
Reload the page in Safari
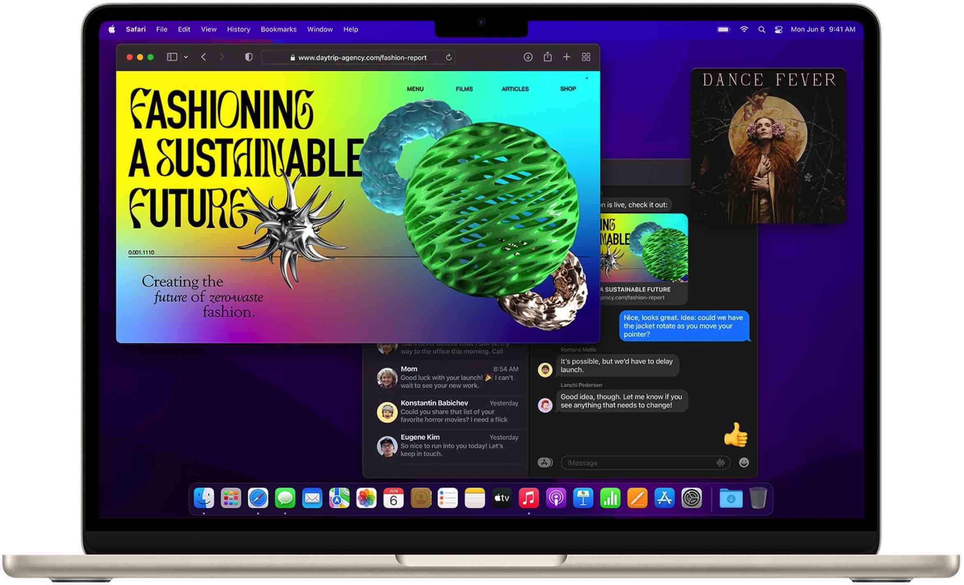[449, 58]
